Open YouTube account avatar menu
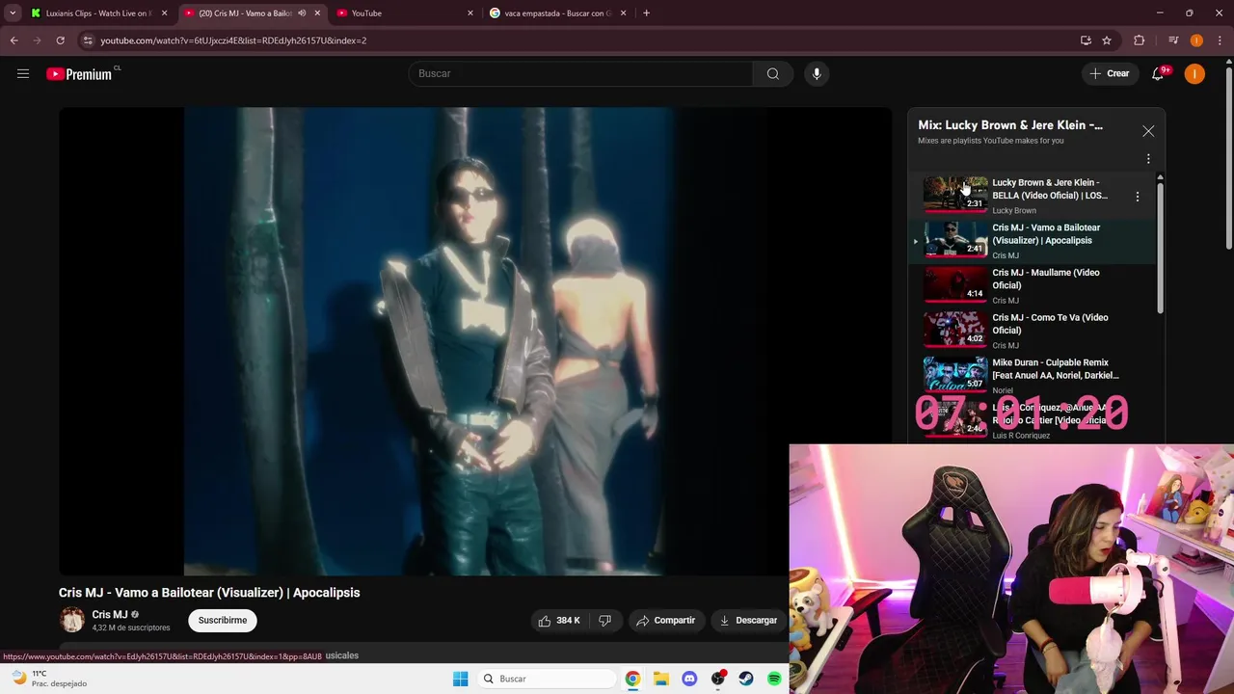Image resolution: width=1234 pixels, height=694 pixels. pyautogui.click(x=1194, y=73)
